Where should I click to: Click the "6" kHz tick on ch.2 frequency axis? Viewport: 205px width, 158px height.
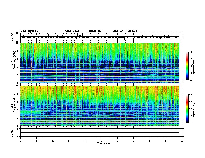18,102
